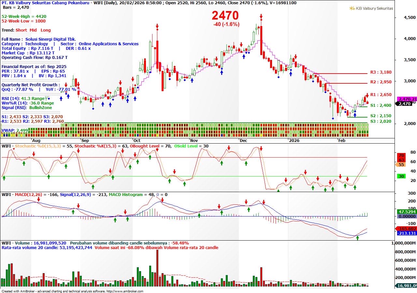
Task: Click the green 47.5294 histogram value tag
Action: pyautogui.click(x=407, y=212)
